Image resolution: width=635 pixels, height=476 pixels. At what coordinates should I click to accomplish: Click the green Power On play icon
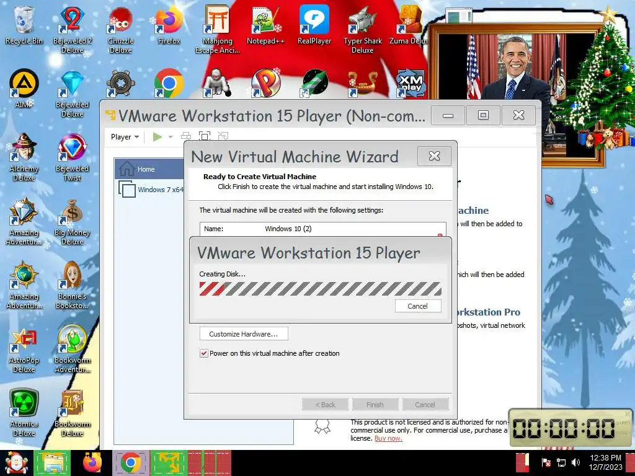[157, 137]
